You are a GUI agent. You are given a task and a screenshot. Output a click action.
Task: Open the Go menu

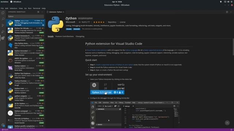click(x=26, y=8)
